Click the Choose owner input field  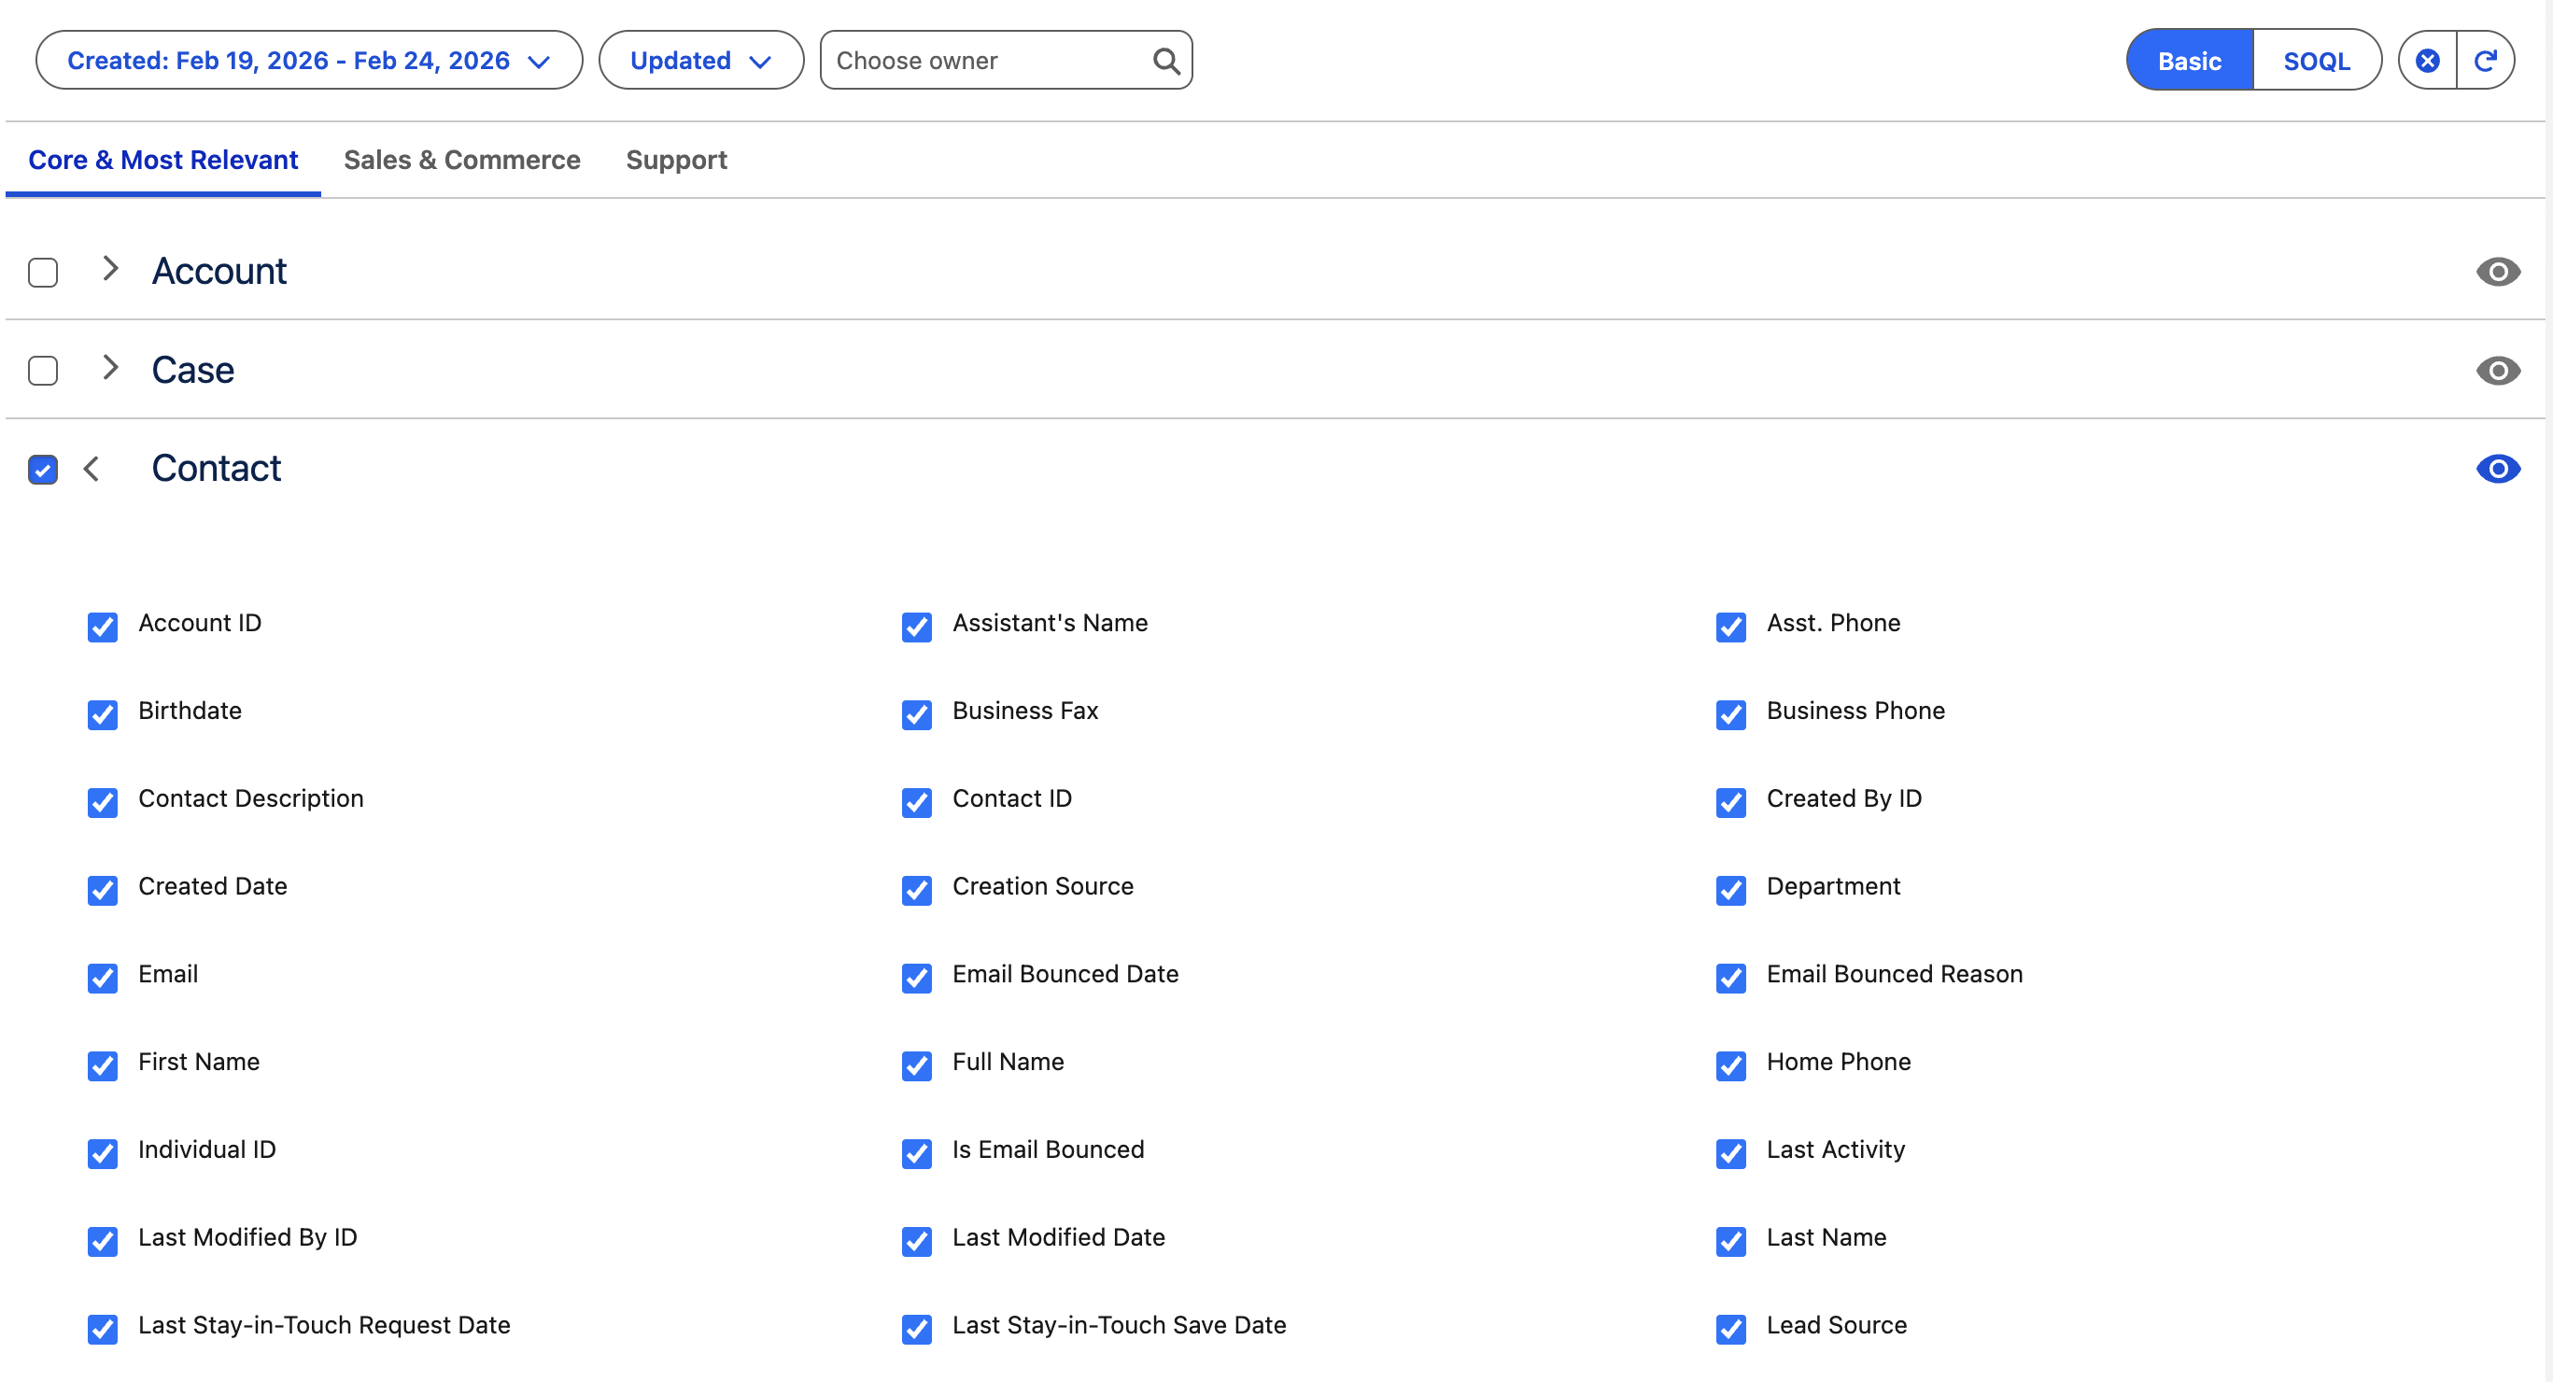986,62
